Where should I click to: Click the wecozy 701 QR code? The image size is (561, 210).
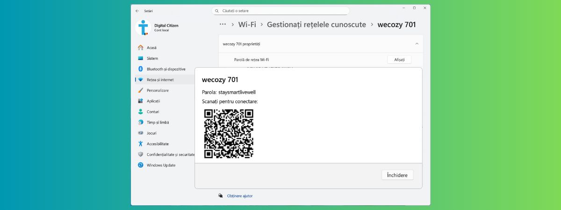tap(229, 133)
